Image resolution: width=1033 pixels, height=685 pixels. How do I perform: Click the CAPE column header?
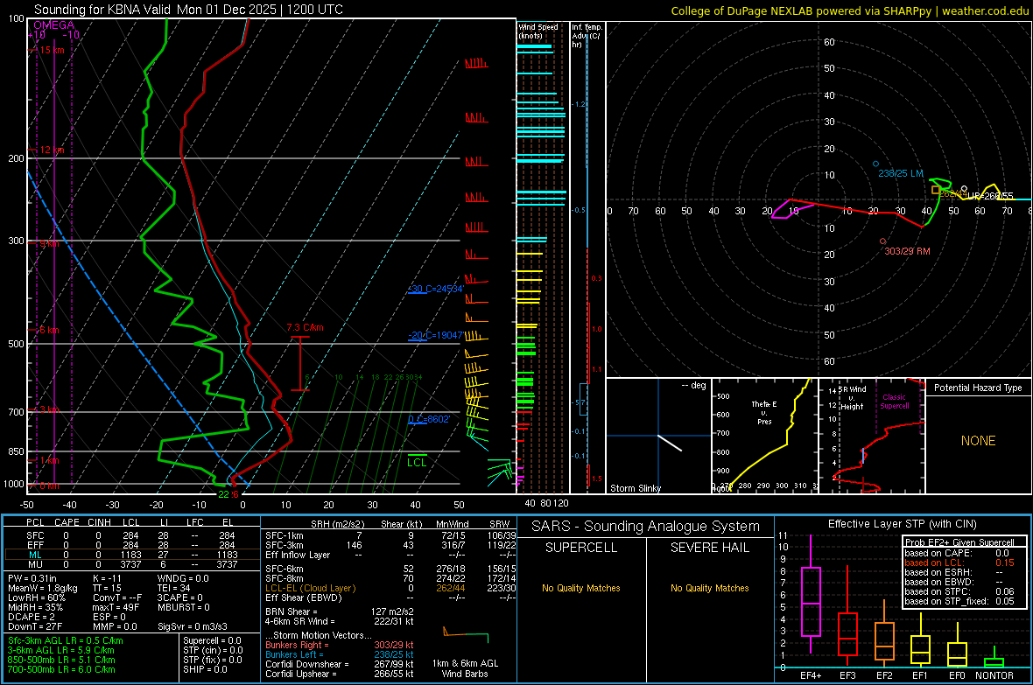67,522
